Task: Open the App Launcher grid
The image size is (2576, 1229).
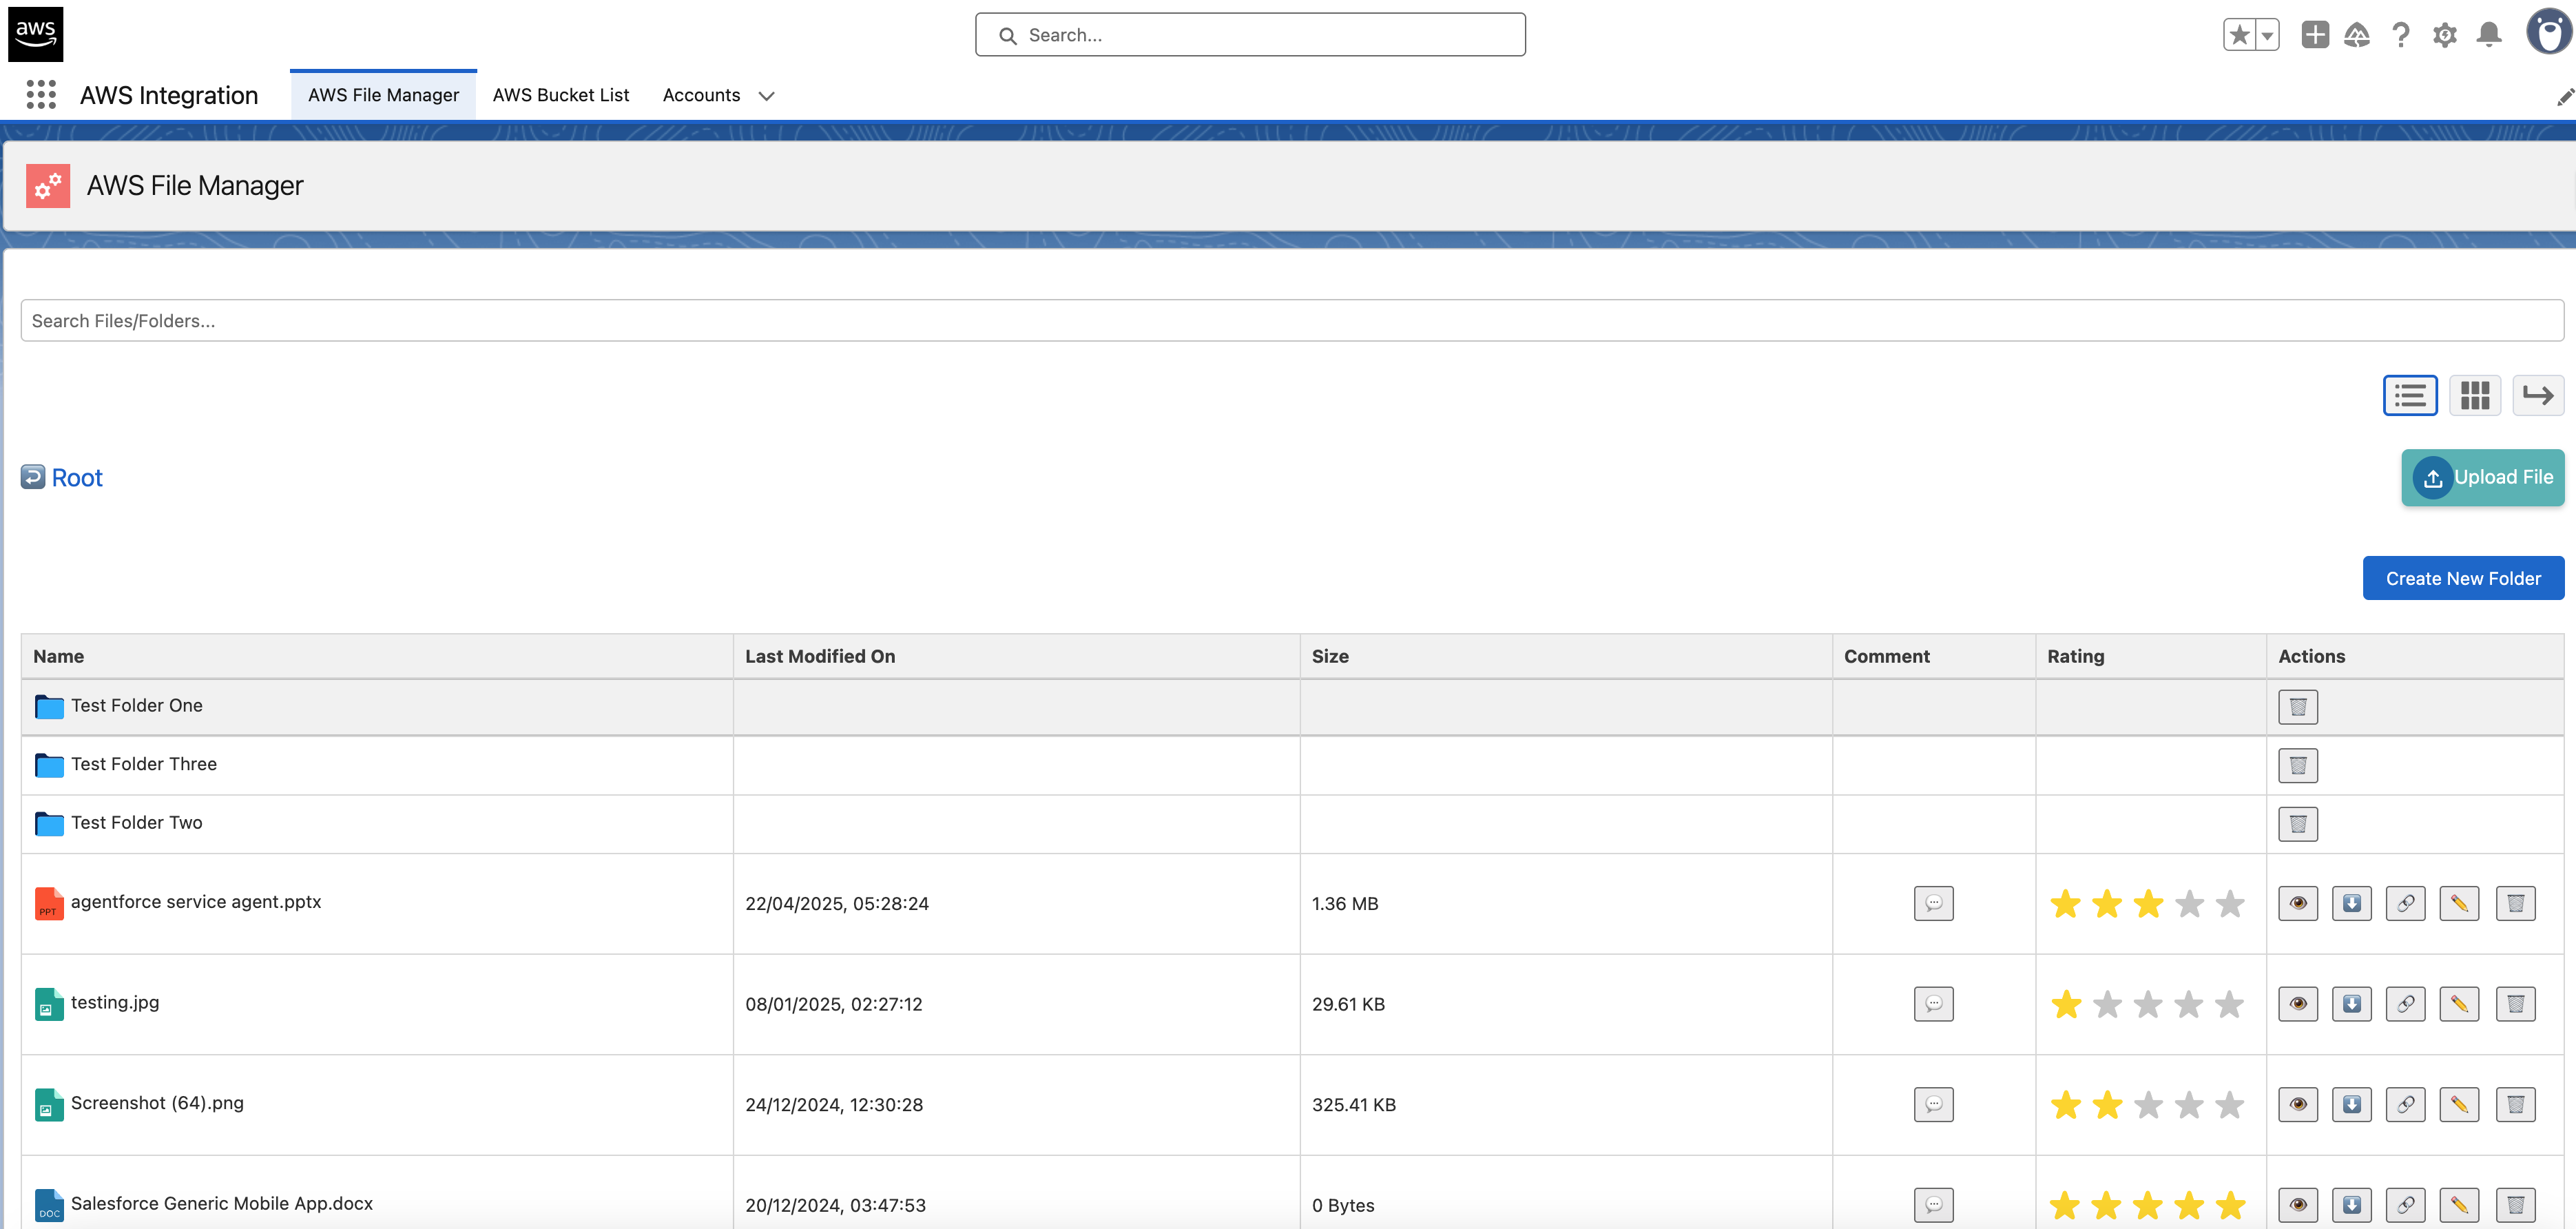Action: click(x=41, y=95)
